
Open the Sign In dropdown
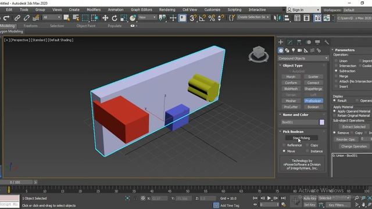303,10
